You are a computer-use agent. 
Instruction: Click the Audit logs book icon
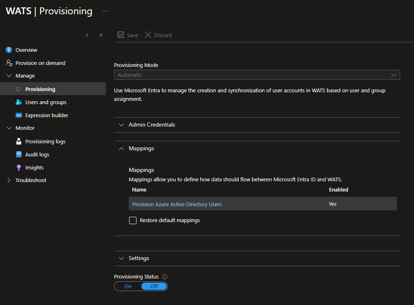(19, 154)
